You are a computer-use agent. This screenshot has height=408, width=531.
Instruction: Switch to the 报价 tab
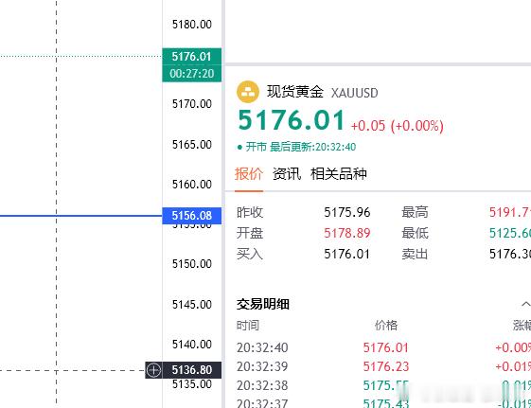[x=249, y=174]
